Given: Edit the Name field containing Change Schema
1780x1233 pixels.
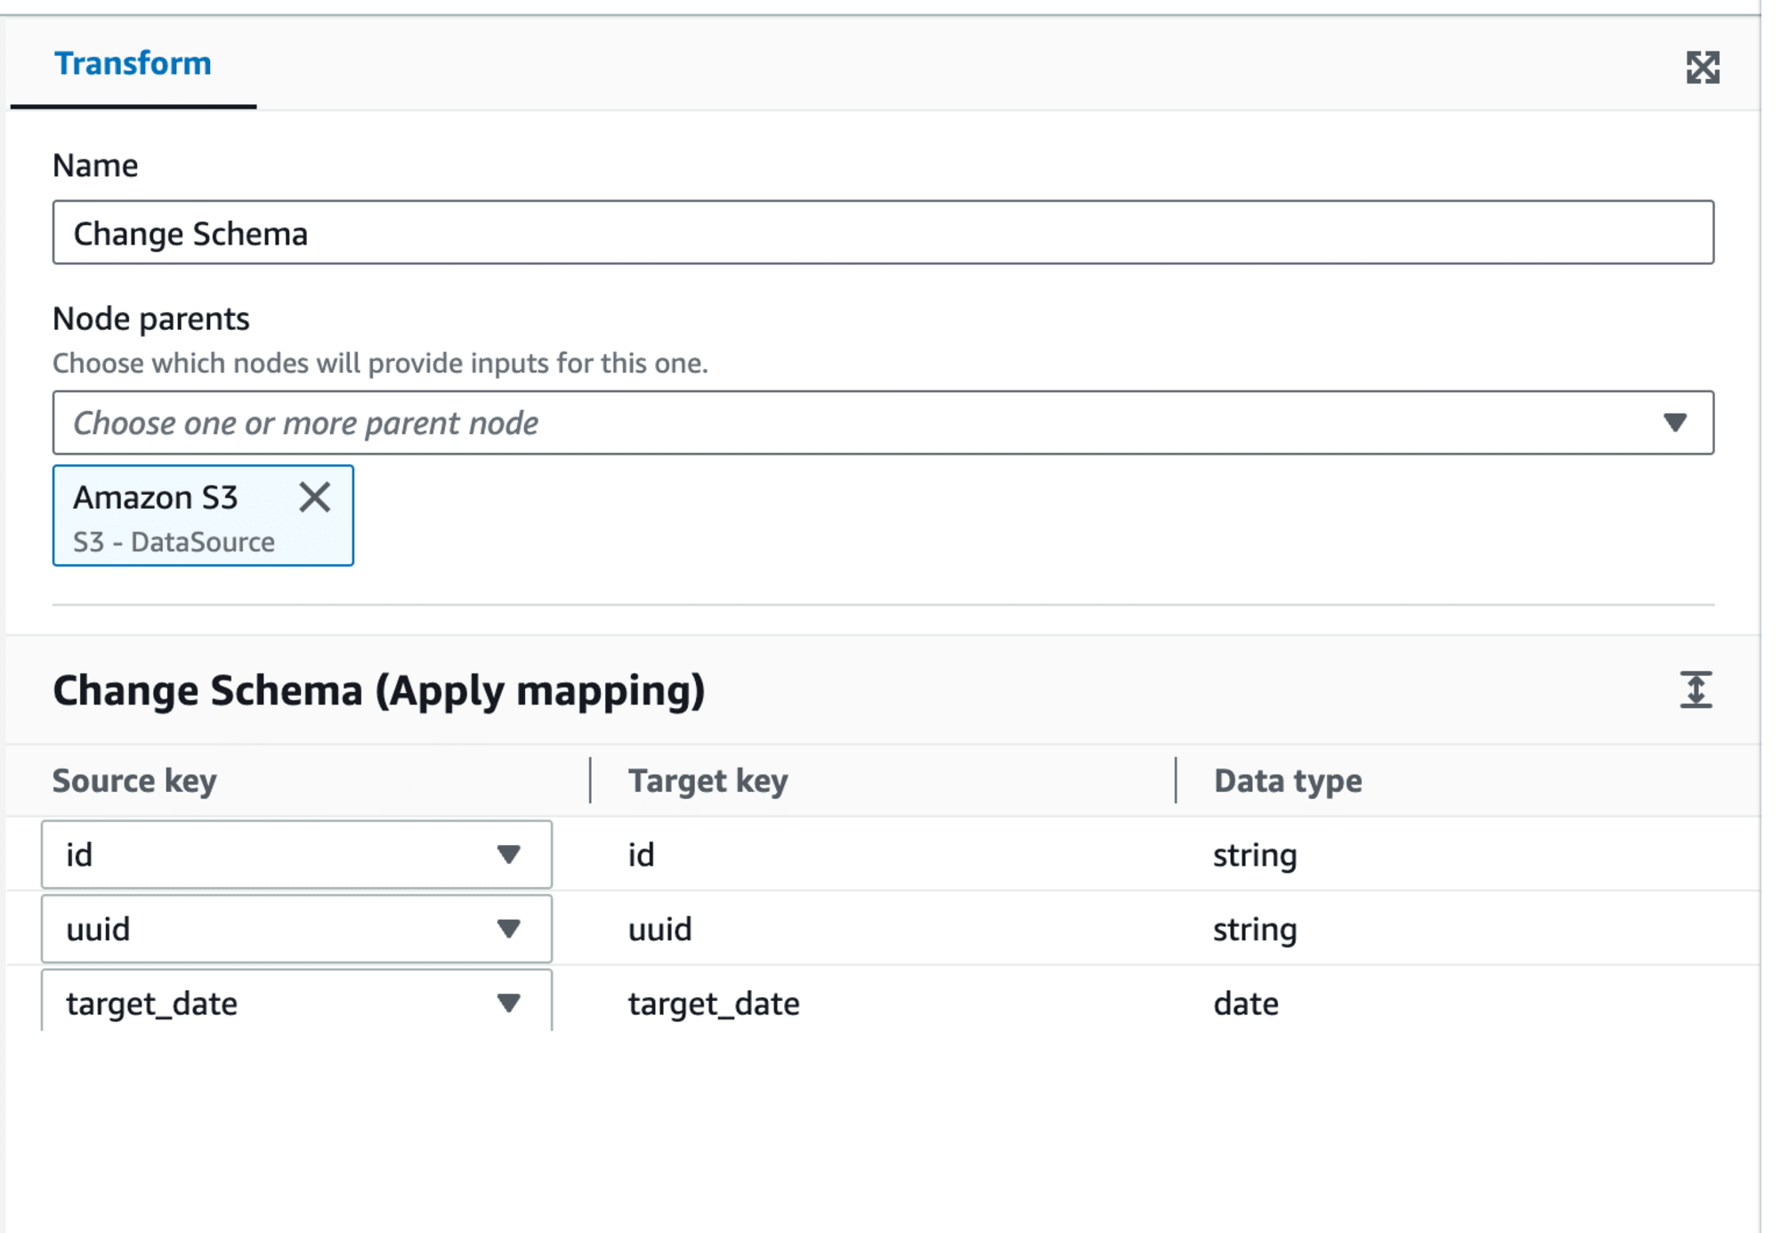Looking at the screenshot, I should pos(883,232).
